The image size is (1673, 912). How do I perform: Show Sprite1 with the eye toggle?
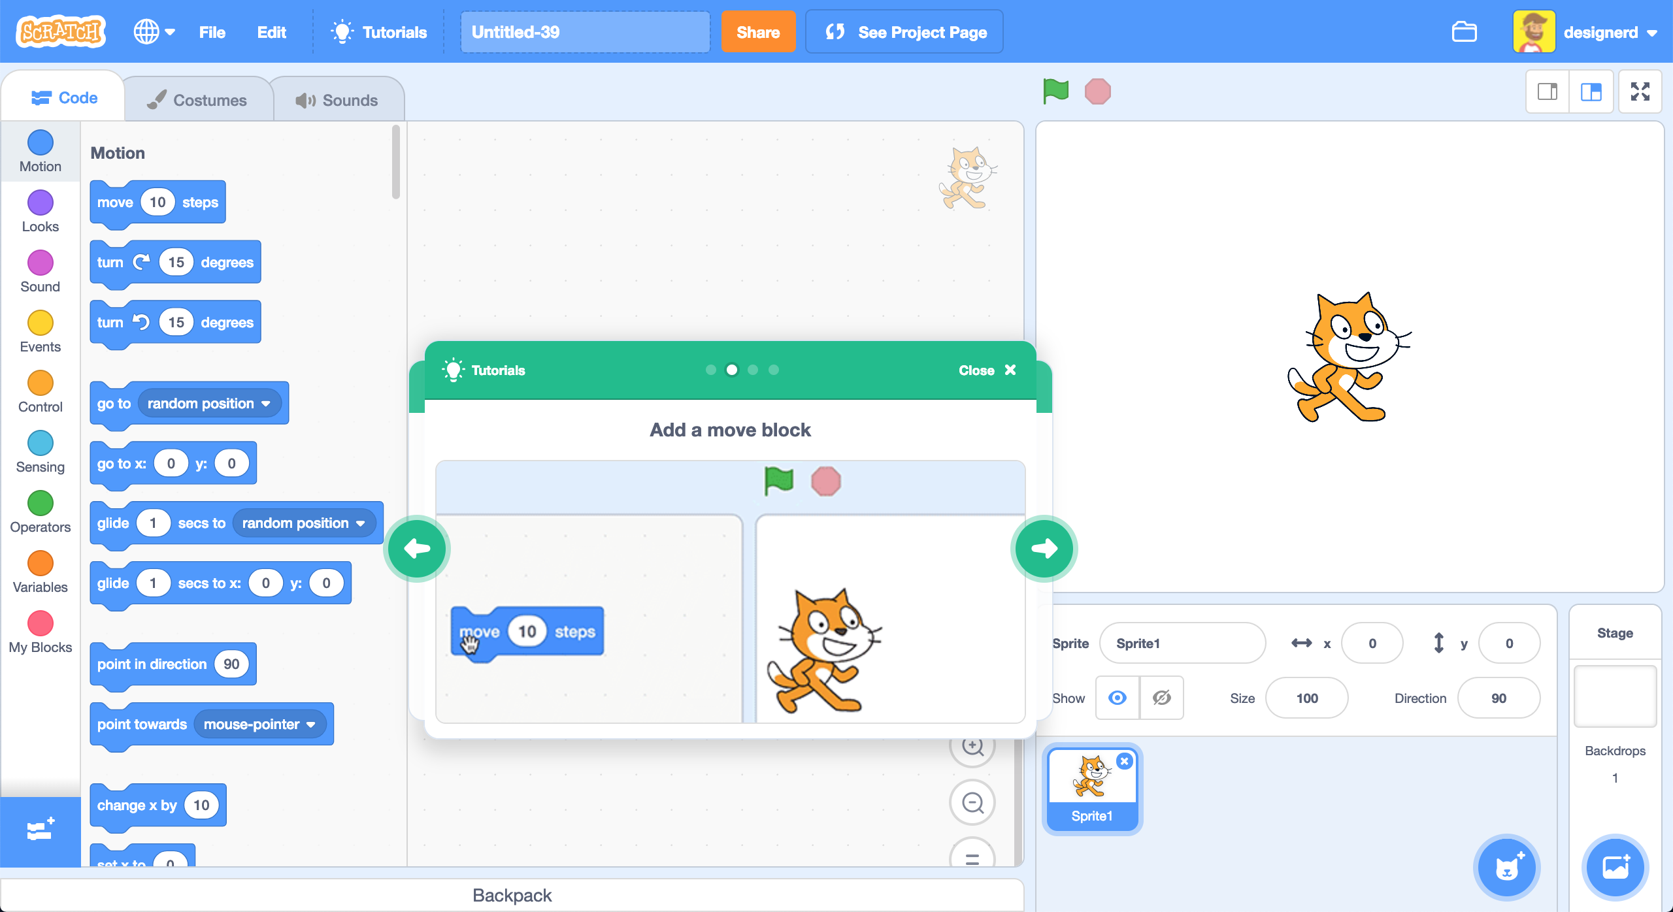point(1118,698)
